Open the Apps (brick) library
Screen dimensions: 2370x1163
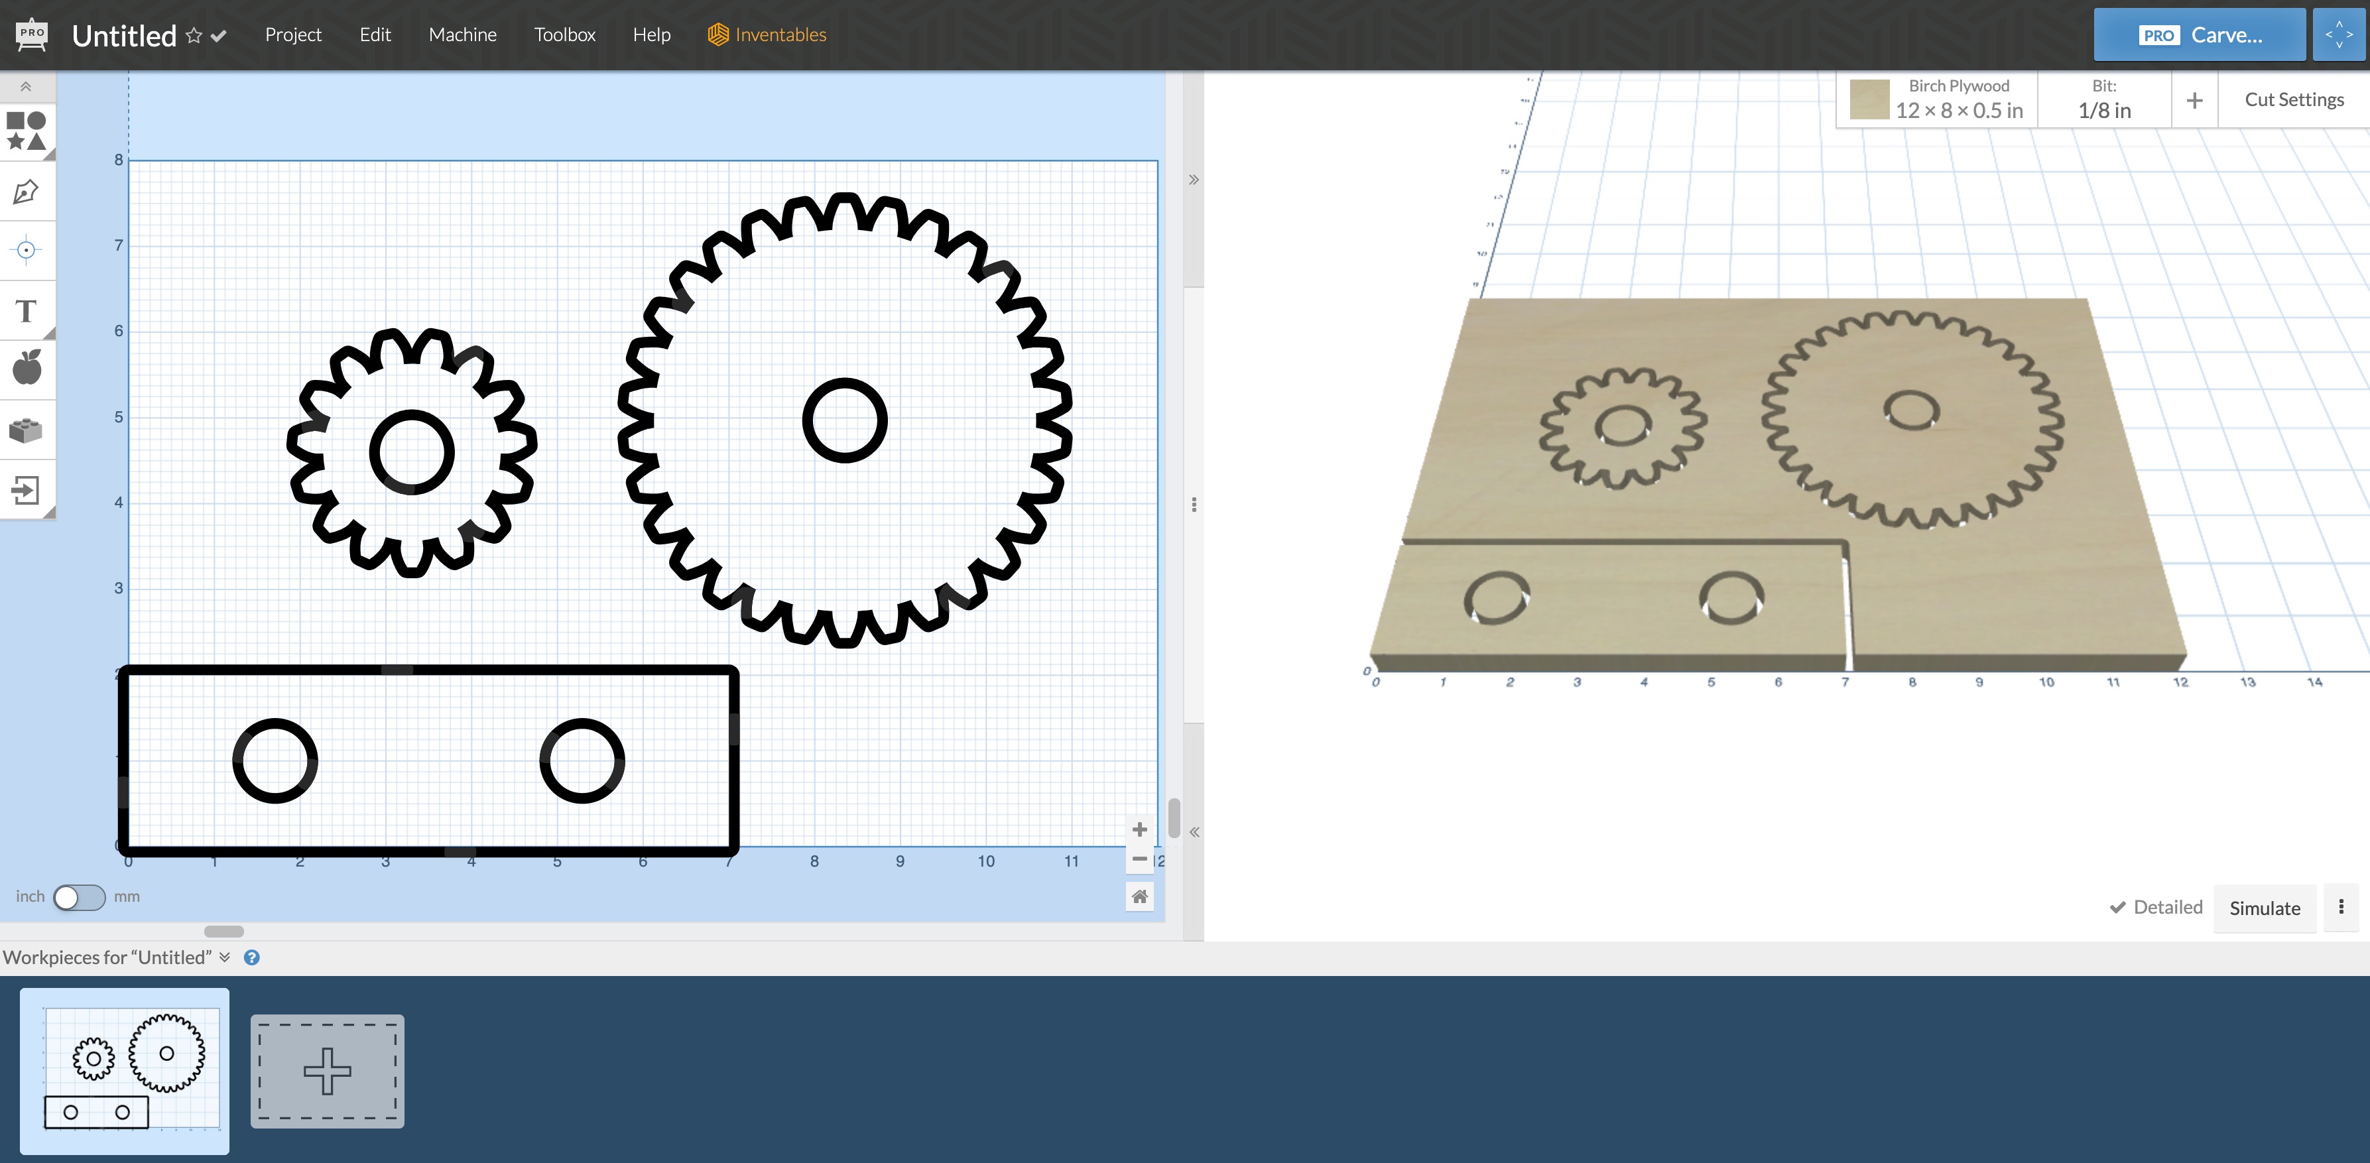(26, 430)
